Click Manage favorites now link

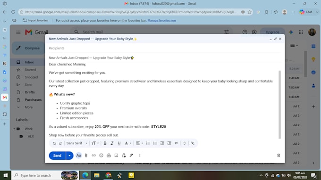point(162,20)
